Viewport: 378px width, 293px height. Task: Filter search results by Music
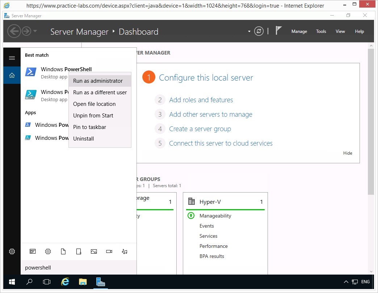point(125,251)
